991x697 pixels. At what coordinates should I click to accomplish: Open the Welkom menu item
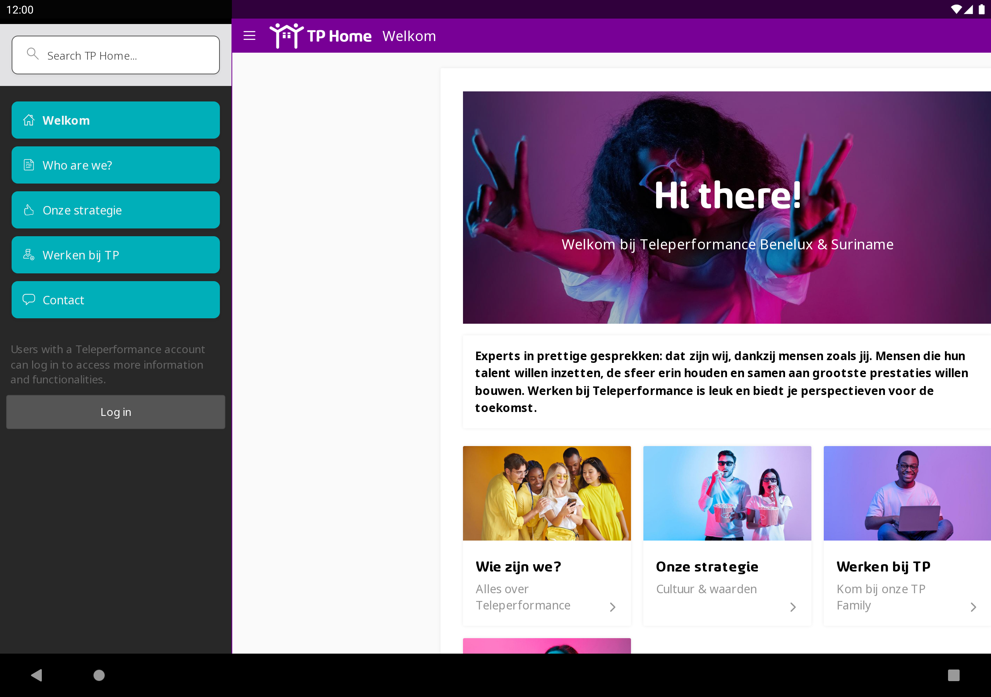(x=116, y=120)
